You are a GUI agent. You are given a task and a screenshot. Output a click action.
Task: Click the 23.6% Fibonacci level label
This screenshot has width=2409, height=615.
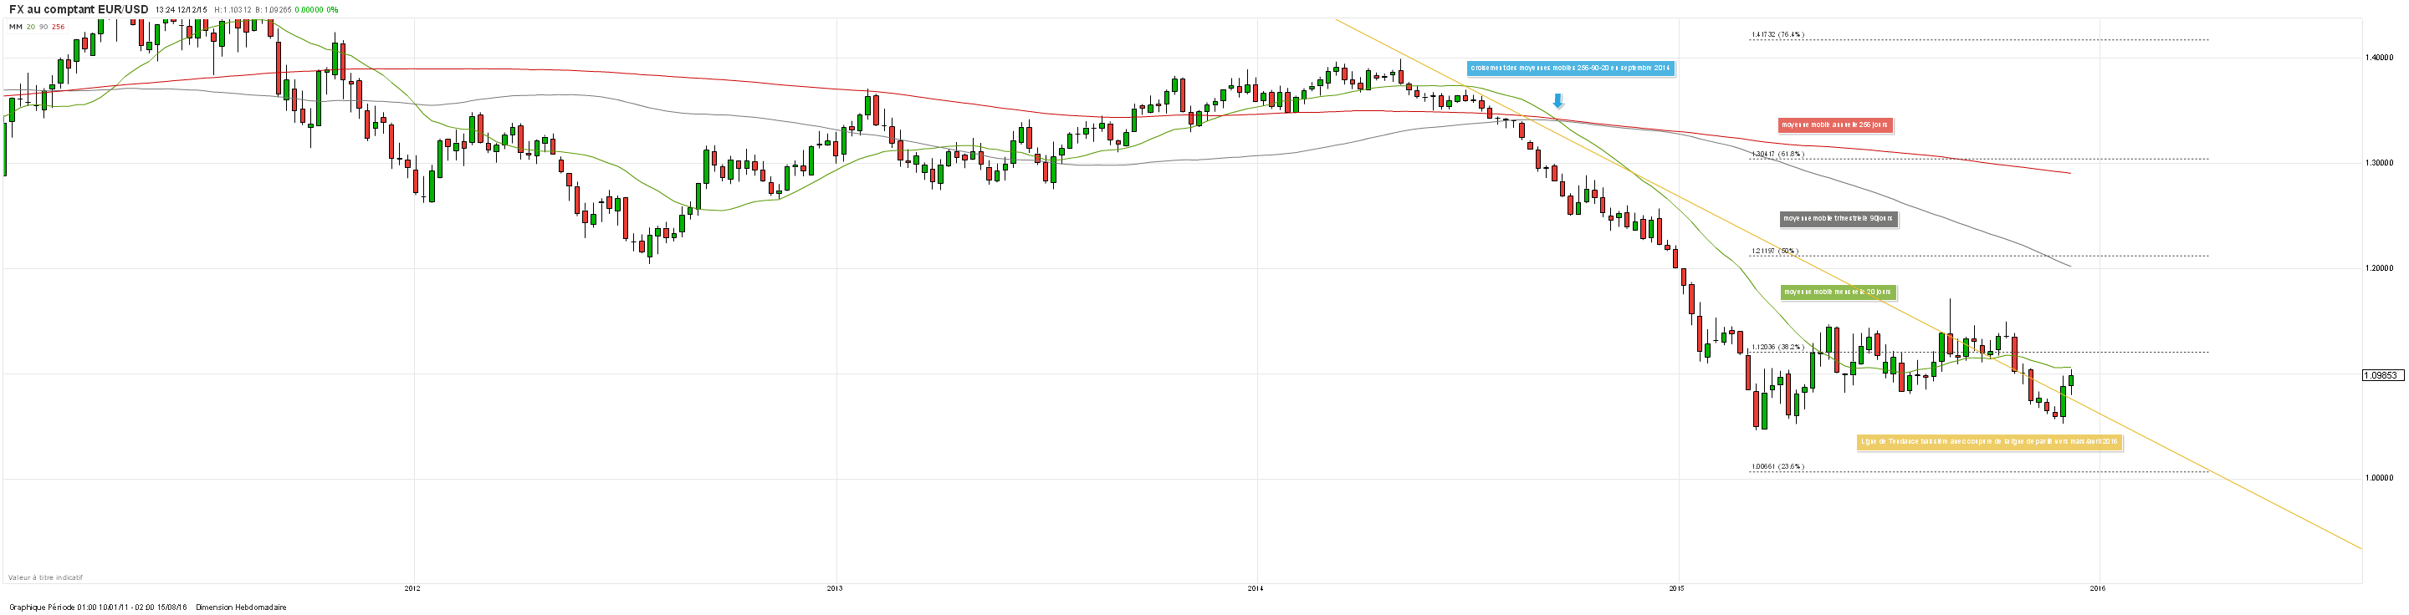[1777, 466]
